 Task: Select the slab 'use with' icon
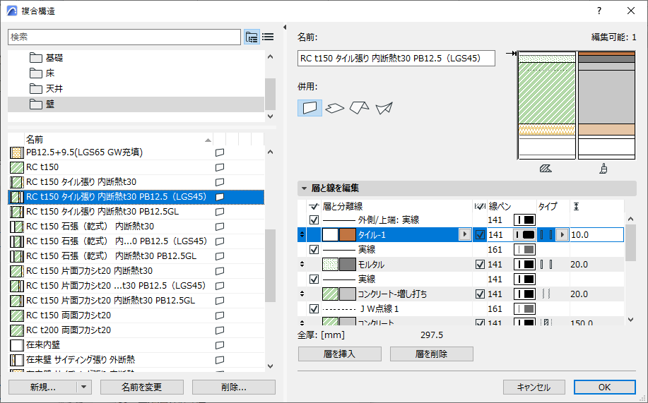coord(335,108)
